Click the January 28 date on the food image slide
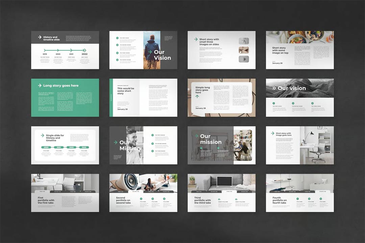The height and width of the screenshot is (243, 365). (277, 63)
